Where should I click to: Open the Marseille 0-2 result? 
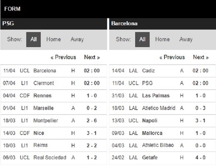(x=54, y=108)
